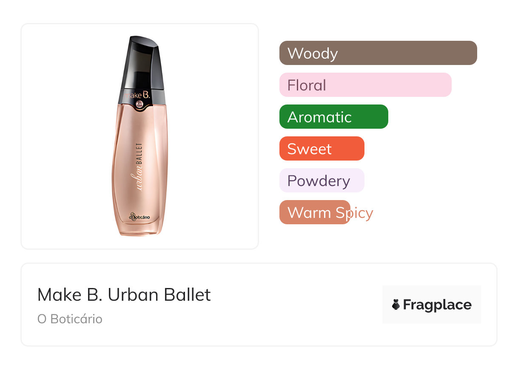Select the pink Floral accord bar
The image size is (518, 367).
click(365, 85)
